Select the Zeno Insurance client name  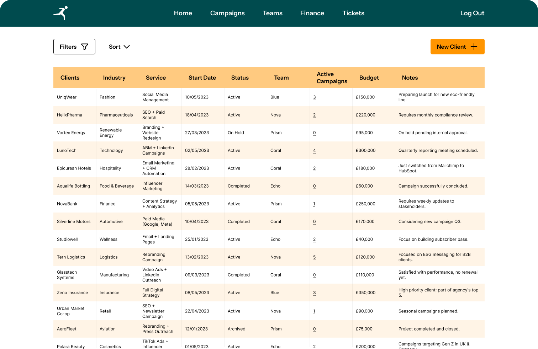point(72,293)
